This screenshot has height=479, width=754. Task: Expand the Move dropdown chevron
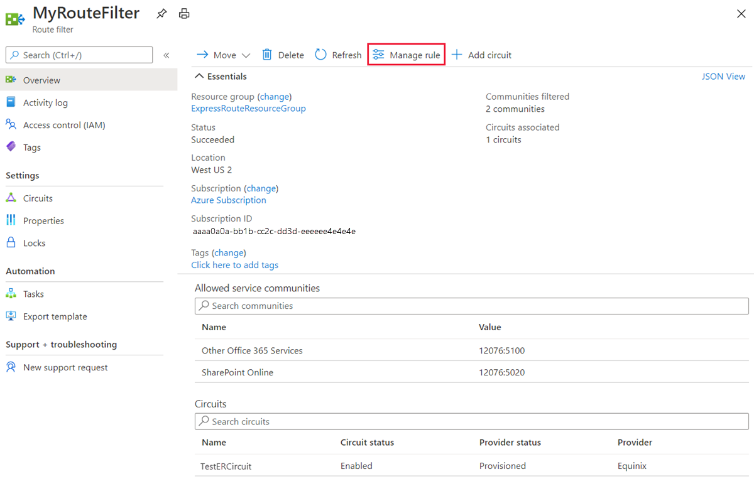246,55
